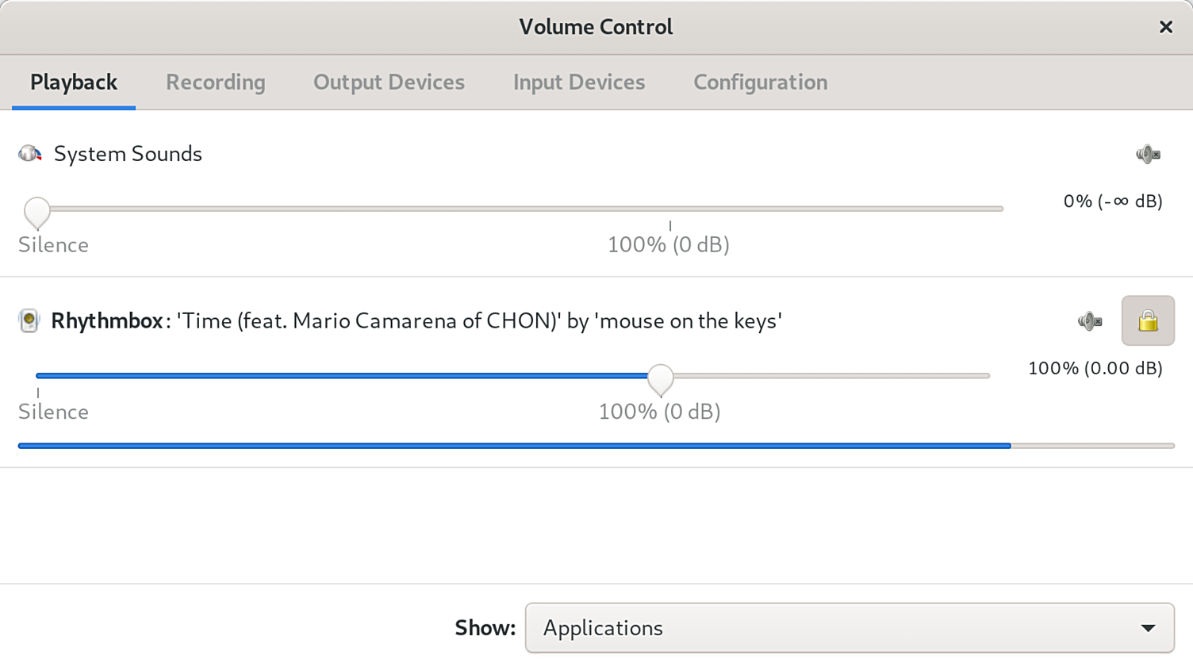The width and height of the screenshot is (1193, 671).
Task: Mute the System Sounds stream
Action: [1147, 154]
